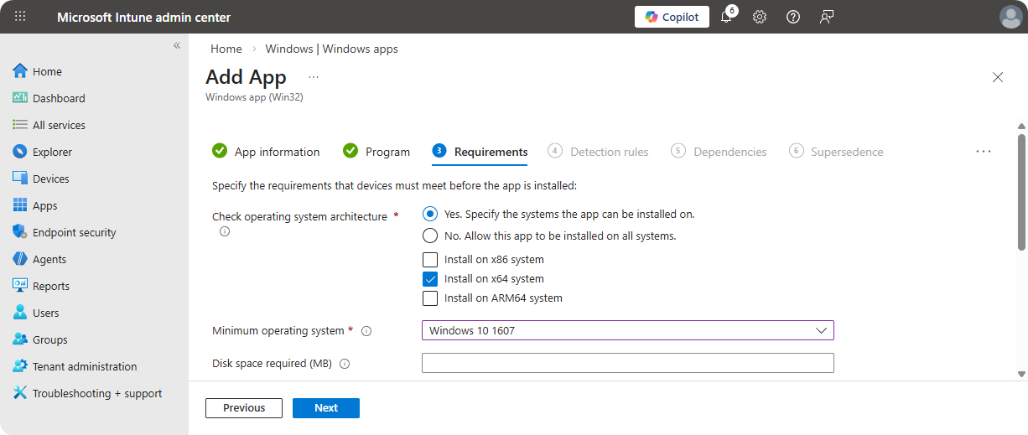Go to the App information step
The height and width of the screenshot is (435, 1028).
(x=266, y=152)
